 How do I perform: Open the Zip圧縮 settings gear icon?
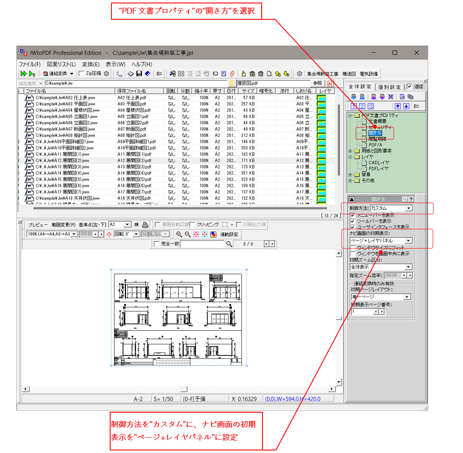click(x=107, y=74)
